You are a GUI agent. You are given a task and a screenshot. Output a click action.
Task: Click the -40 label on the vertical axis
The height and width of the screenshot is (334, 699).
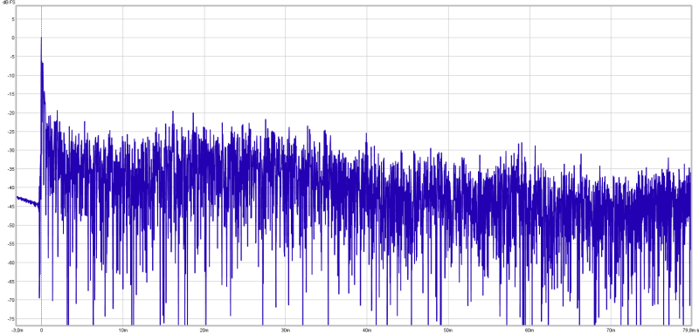pos(11,187)
